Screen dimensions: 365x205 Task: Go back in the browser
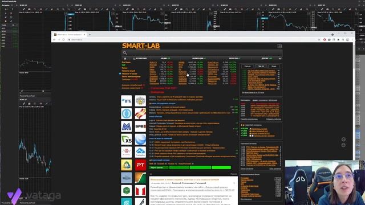click(54, 40)
